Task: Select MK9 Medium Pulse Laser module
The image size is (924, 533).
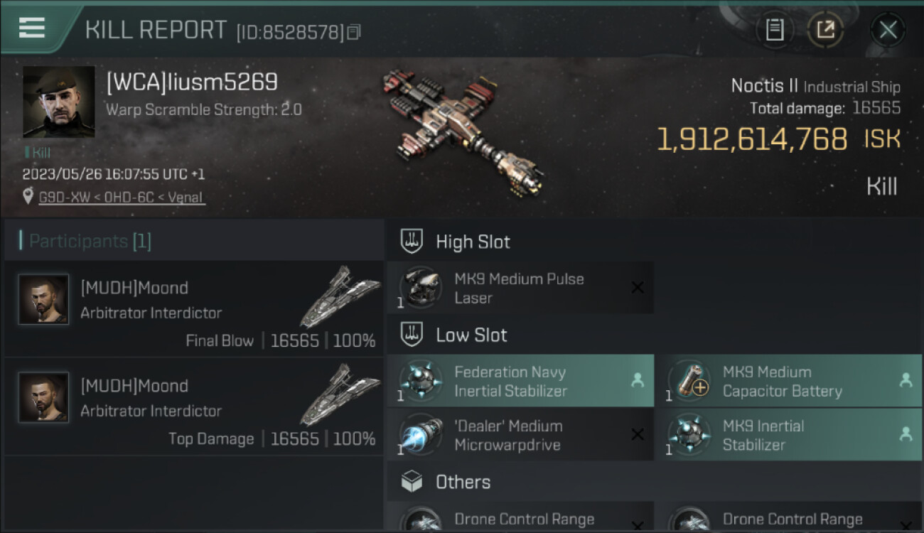Action: [x=520, y=288]
